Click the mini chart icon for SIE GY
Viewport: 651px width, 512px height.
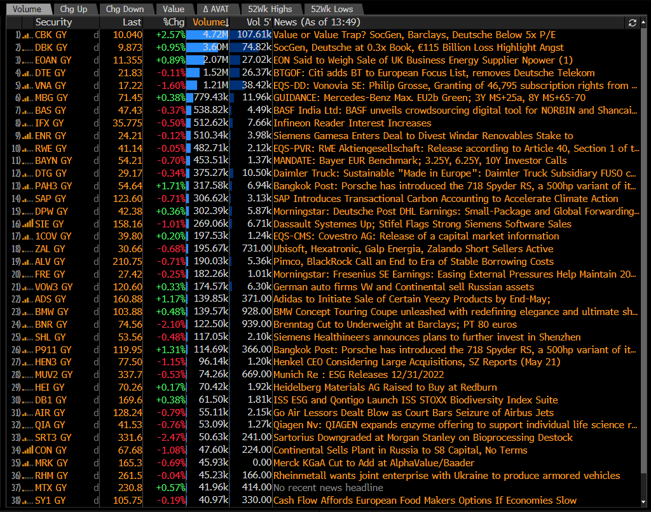28,224
